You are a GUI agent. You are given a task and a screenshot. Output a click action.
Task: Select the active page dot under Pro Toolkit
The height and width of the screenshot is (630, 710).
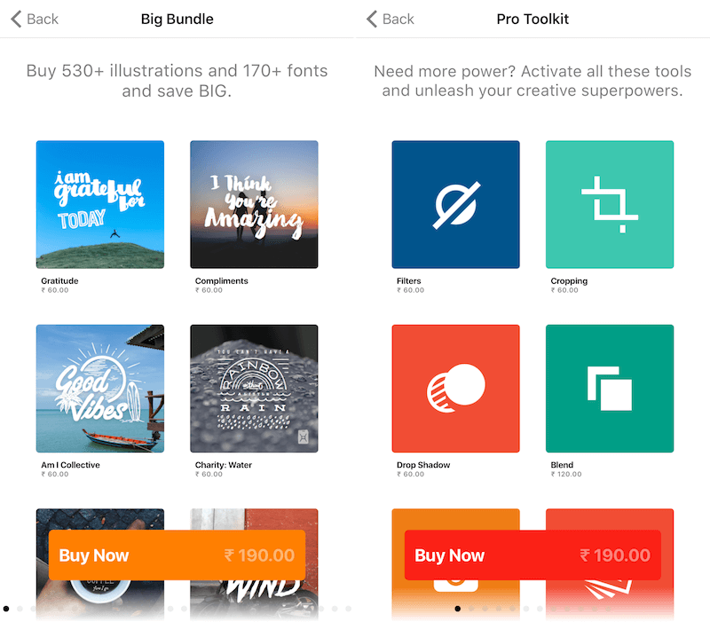tap(457, 609)
